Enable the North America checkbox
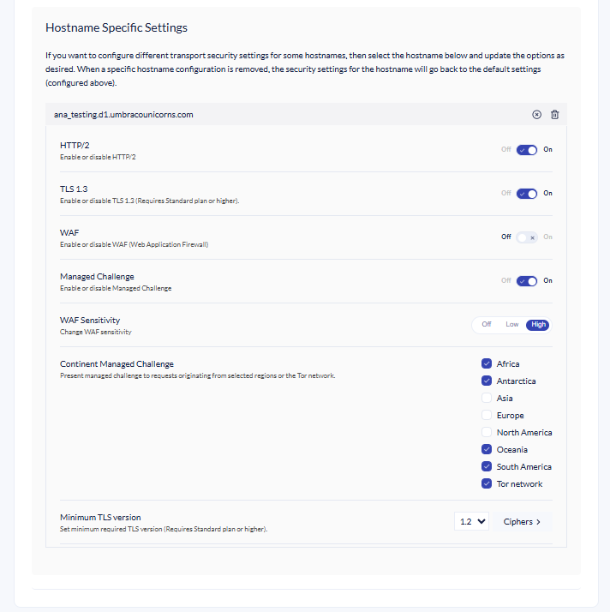 point(487,433)
